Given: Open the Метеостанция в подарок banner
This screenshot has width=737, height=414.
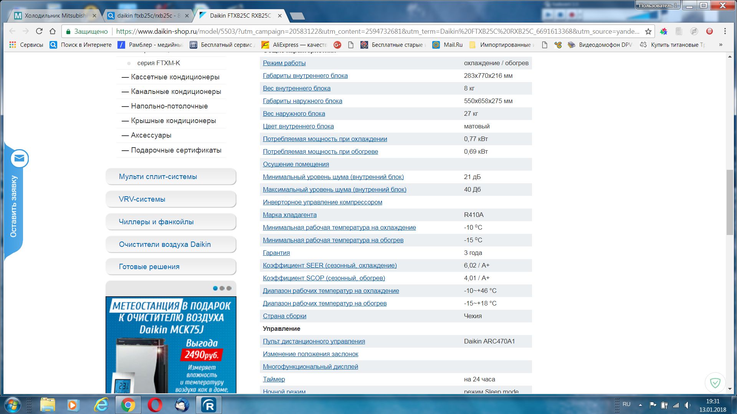Looking at the screenshot, I should click(x=171, y=345).
